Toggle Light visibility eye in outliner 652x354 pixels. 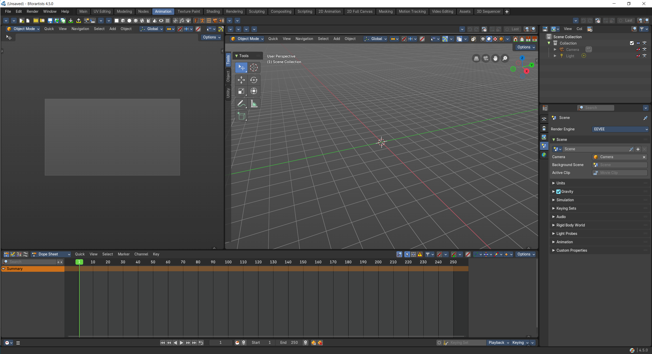click(638, 56)
